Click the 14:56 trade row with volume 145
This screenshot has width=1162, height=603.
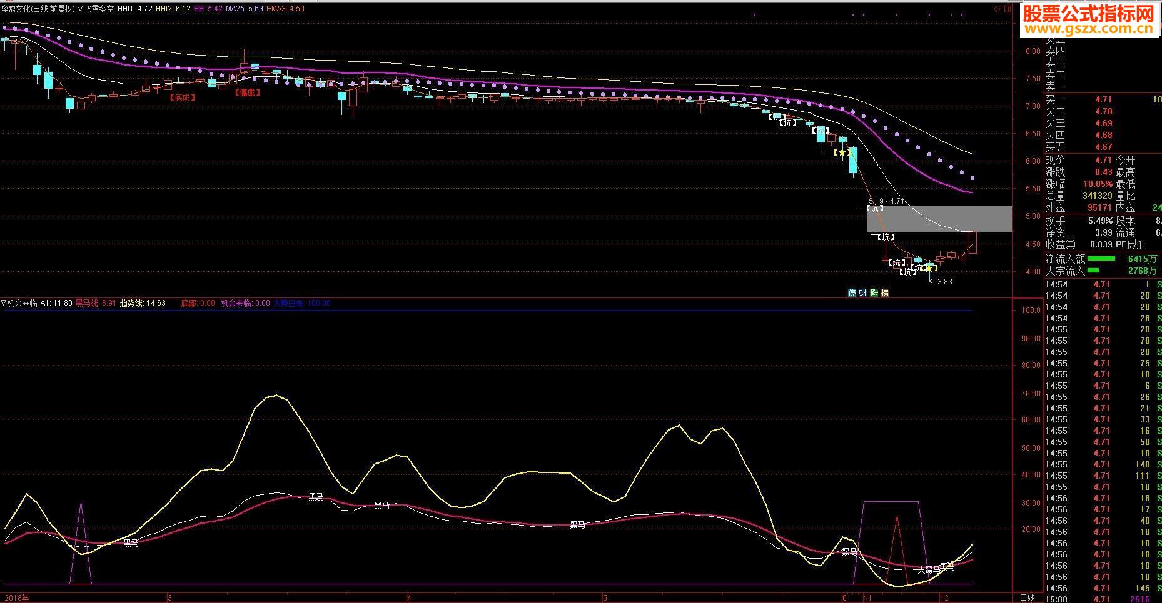[x=1103, y=588]
